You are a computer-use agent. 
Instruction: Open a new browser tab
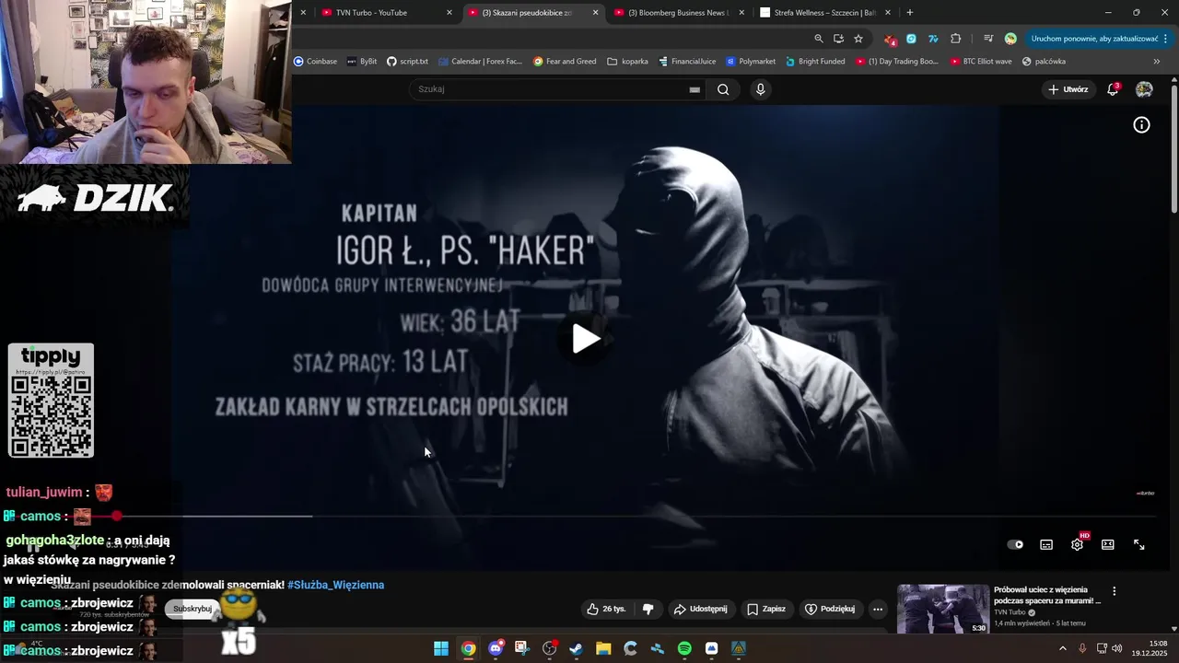[x=910, y=13]
